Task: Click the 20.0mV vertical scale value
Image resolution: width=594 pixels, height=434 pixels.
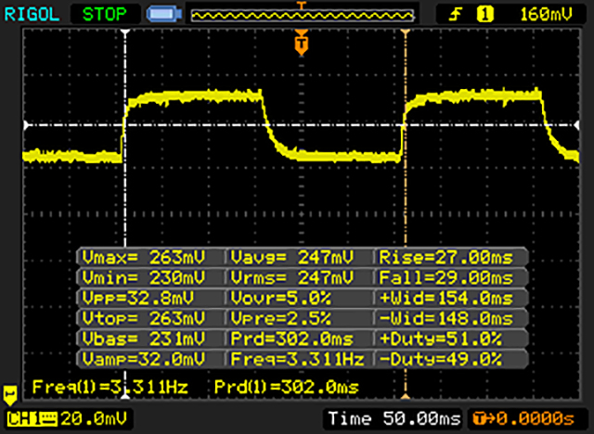Action: [94, 419]
